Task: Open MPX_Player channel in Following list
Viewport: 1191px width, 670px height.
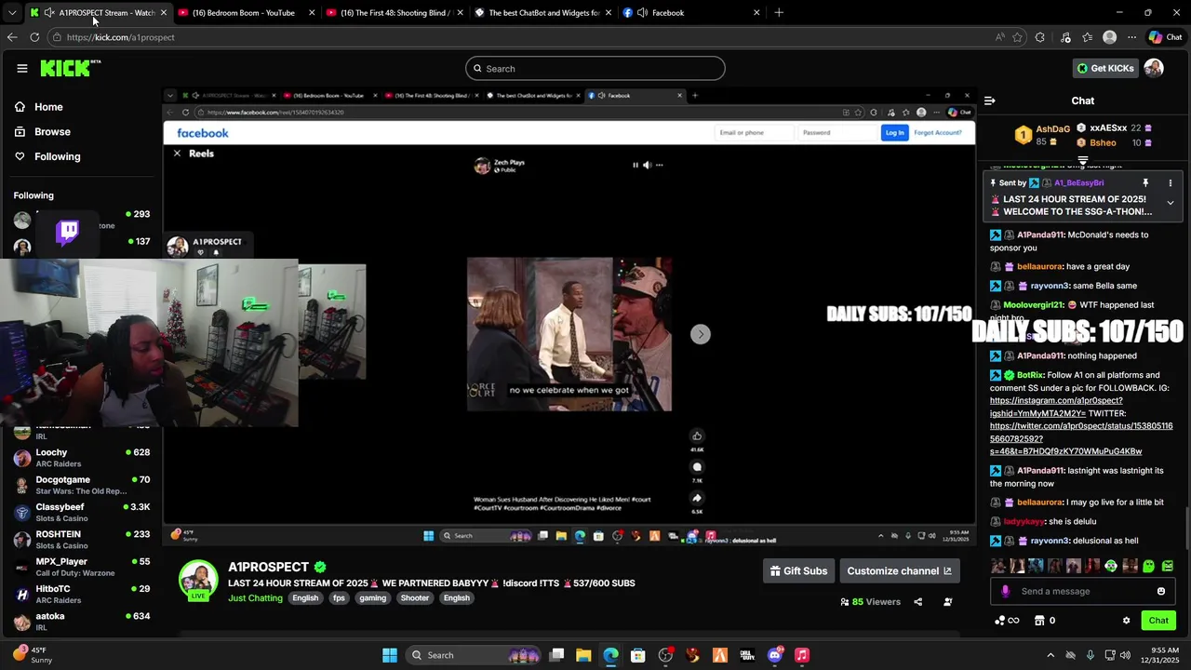Action: (82, 567)
